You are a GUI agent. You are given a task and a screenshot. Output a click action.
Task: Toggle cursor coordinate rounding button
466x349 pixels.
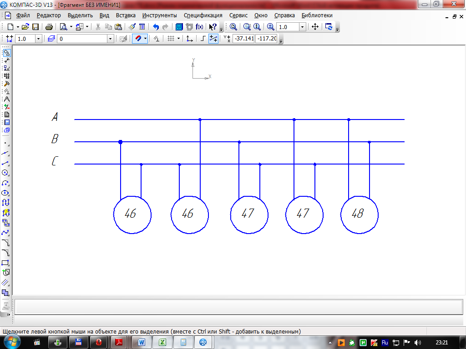tap(213, 39)
